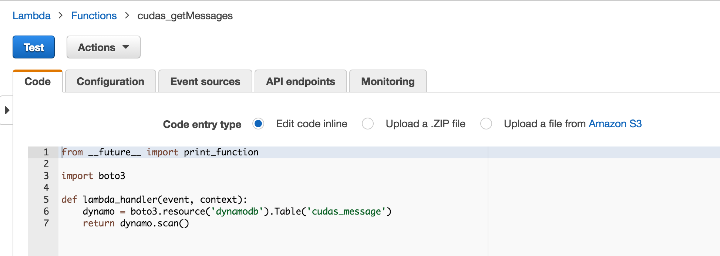The image size is (720, 256).
Task: Click the '__future__' text in line 1
Action: coord(115,152)
